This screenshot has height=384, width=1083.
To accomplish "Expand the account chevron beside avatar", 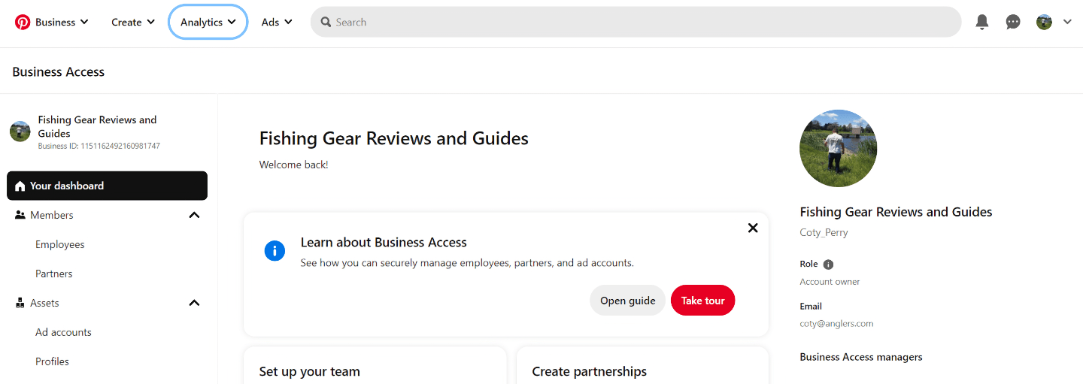I will (1067, 22).
